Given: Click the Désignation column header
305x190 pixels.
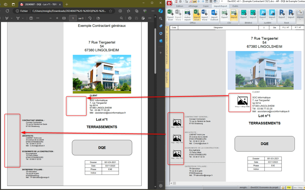Looking at the screenshot, I should point(218,28).
